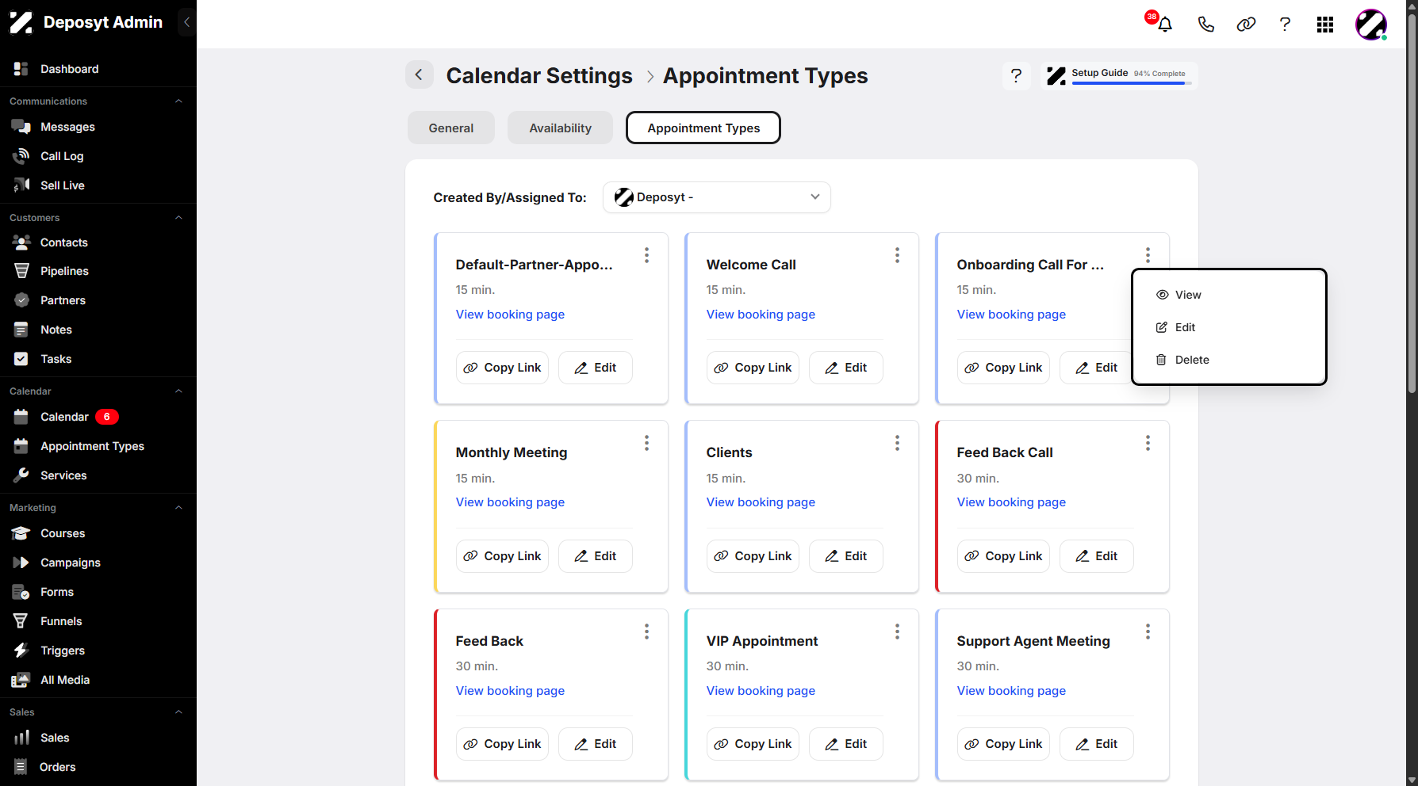Collapse the Communications sidebar section

point(178,101)
